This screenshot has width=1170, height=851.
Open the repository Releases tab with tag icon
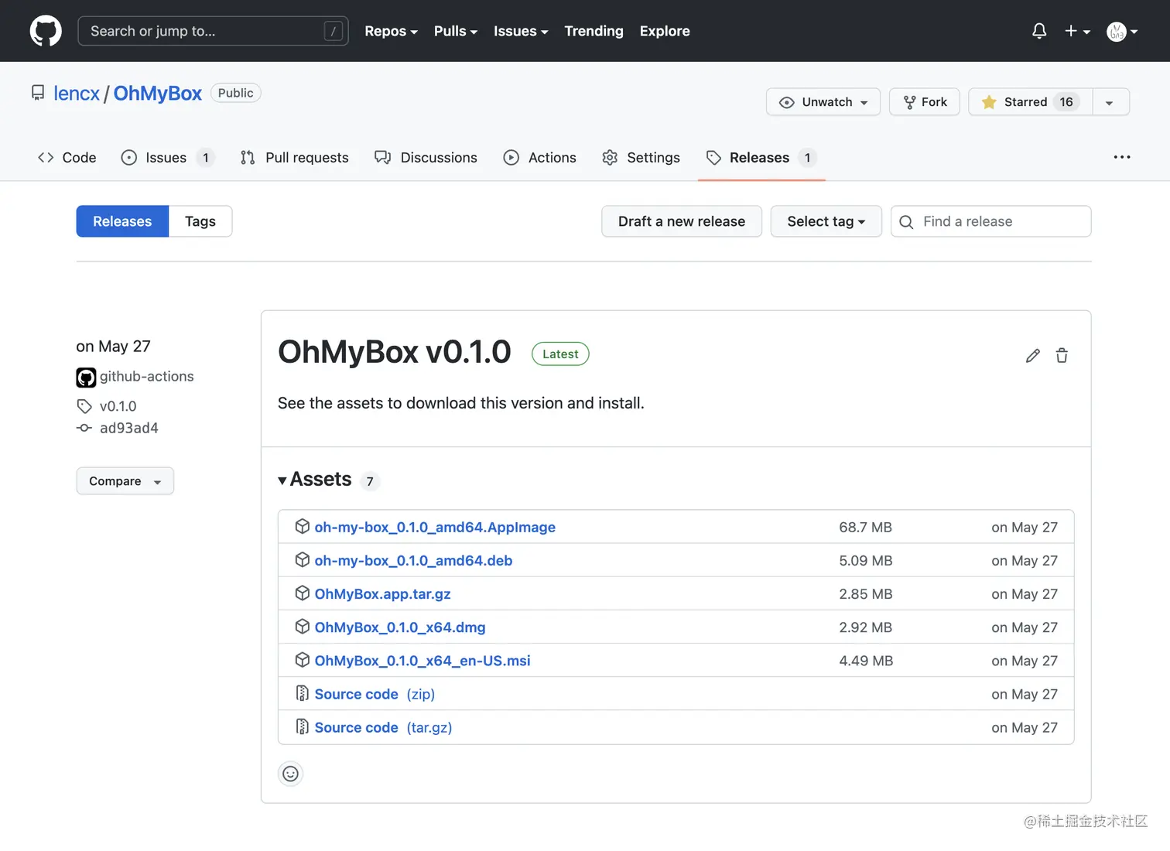click(761, 158)
